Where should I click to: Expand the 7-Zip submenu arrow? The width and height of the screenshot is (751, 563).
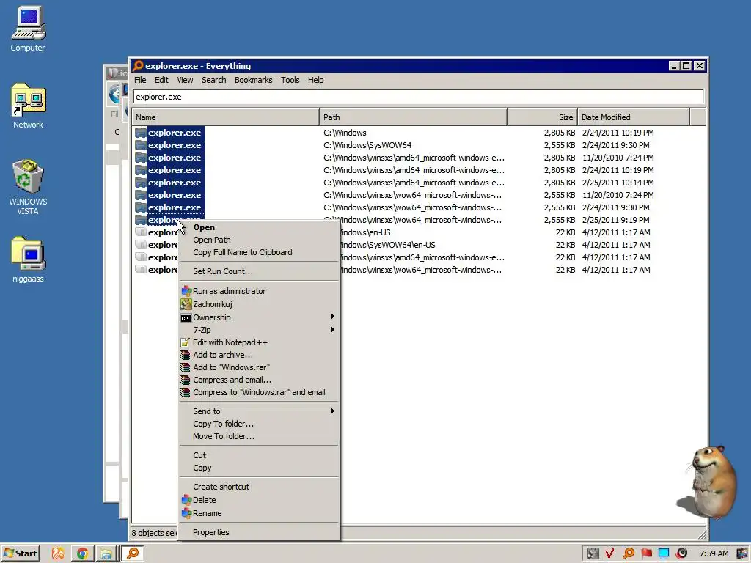click(x=332, y=329)
